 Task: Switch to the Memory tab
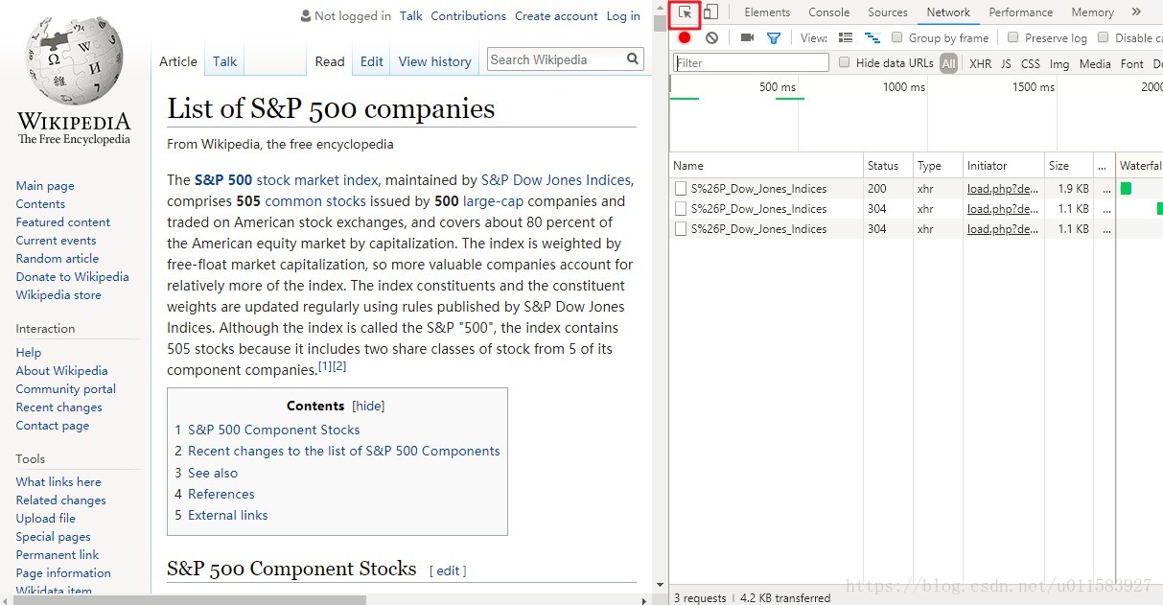(1093, 12)
